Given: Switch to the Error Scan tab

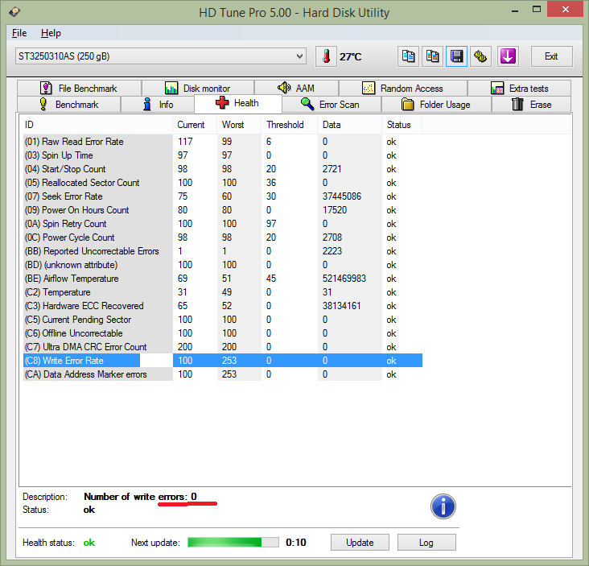Looking at the screenshot, I should point(331,105).
